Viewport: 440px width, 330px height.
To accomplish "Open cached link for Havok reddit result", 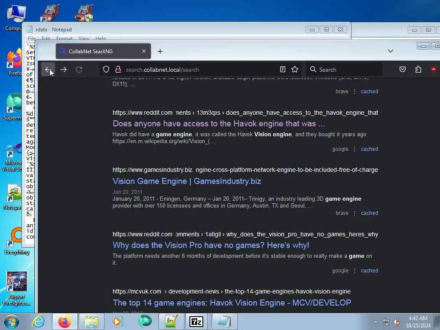I will [369, 149].
